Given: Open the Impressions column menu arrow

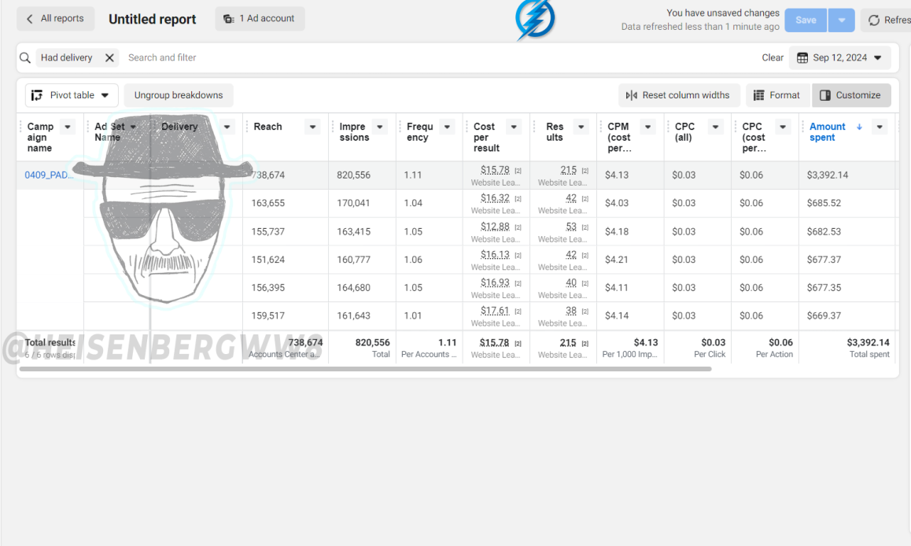Looking at the screenshot, I should (x=380, y=127).
